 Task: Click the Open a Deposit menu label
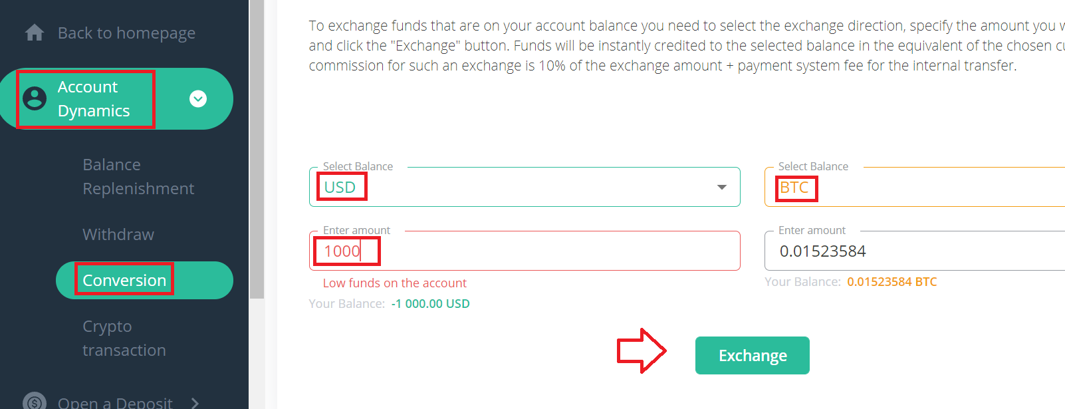pyautogui.click(x=115, y=403)
